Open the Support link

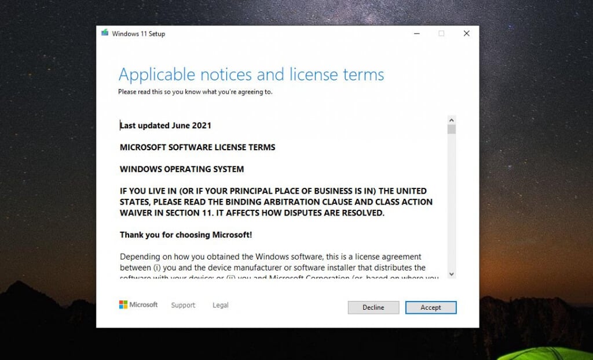pos(183,305)
